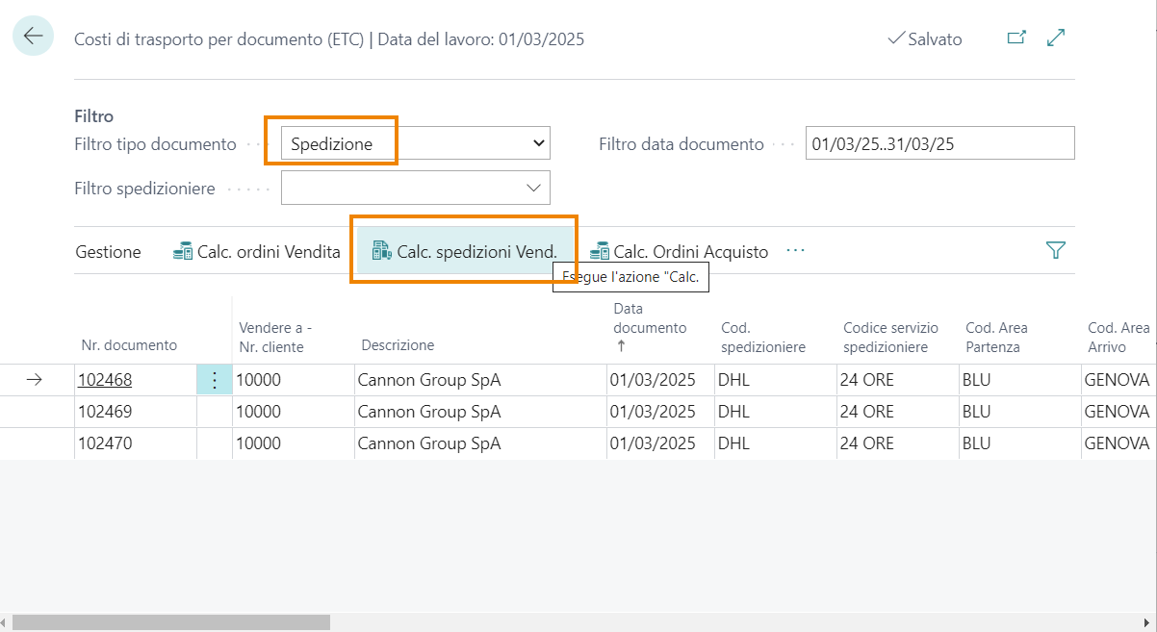Open Filtro tipo documento dropdown
Viewport: 1157px width, 632px height.
[x=415, y=143]
